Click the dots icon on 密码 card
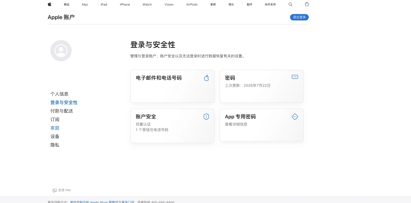Viewport: 411px width, 203px height. click(x=295, y=77)
